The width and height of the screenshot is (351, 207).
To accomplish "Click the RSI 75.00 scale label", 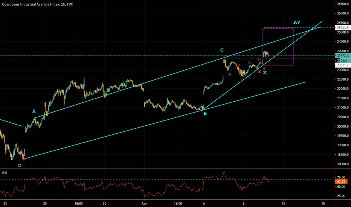I will click(341, 178).
